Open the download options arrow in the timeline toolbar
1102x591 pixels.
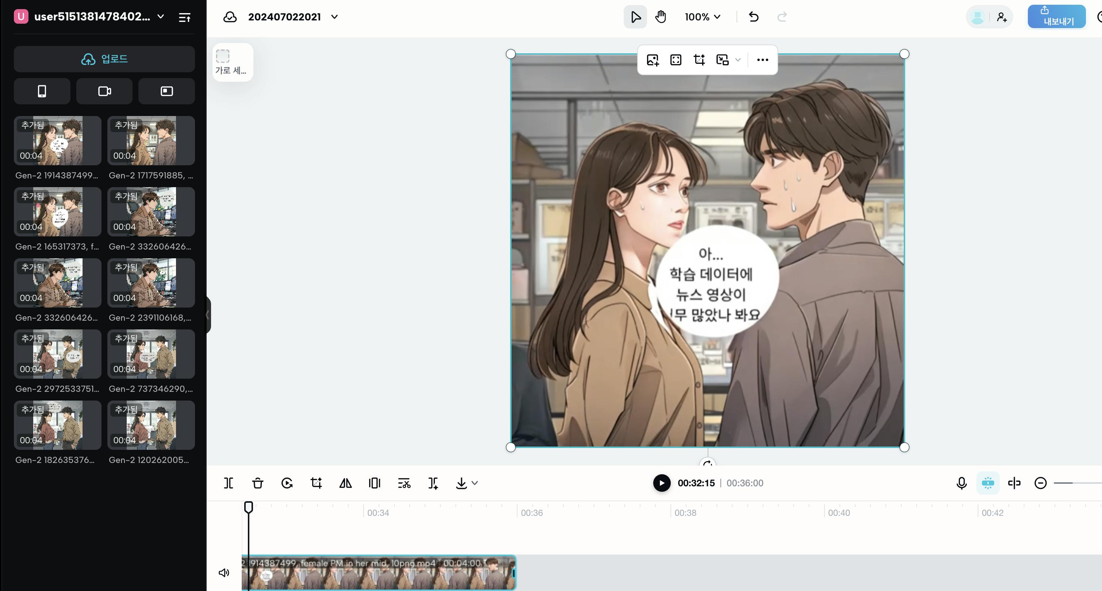point(474,483)
